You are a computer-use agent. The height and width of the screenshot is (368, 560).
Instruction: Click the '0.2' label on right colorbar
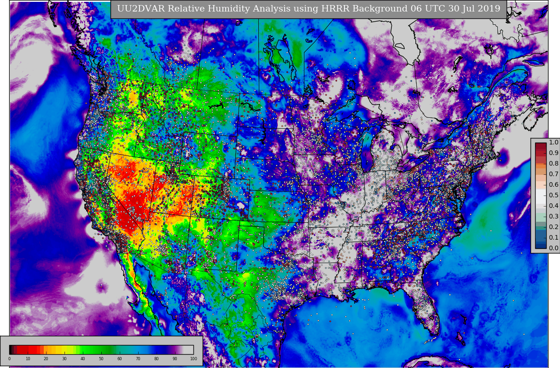[554, 227]
